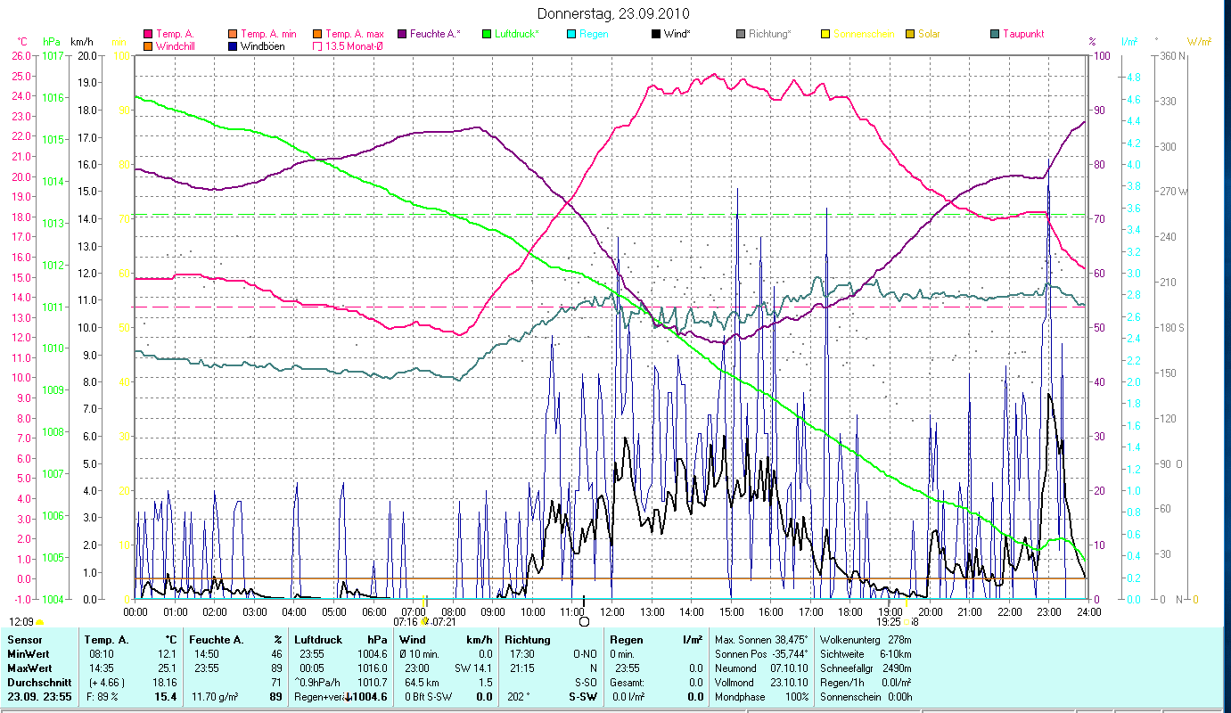Click the Taupunkt legend label
The height and width of the screenshot is (713, 1231).
click(1022, 34)
